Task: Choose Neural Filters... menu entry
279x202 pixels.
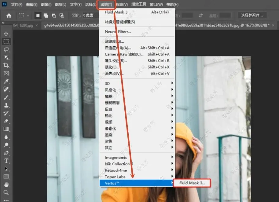Action: coord(137,32)
